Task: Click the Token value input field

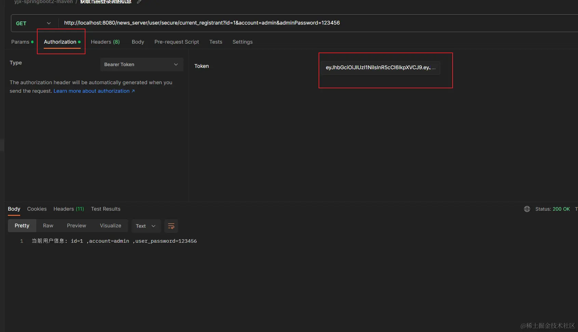Action: [380, 67]
